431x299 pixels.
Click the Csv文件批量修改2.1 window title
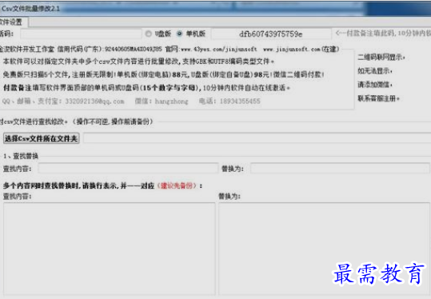coord(30,9)
